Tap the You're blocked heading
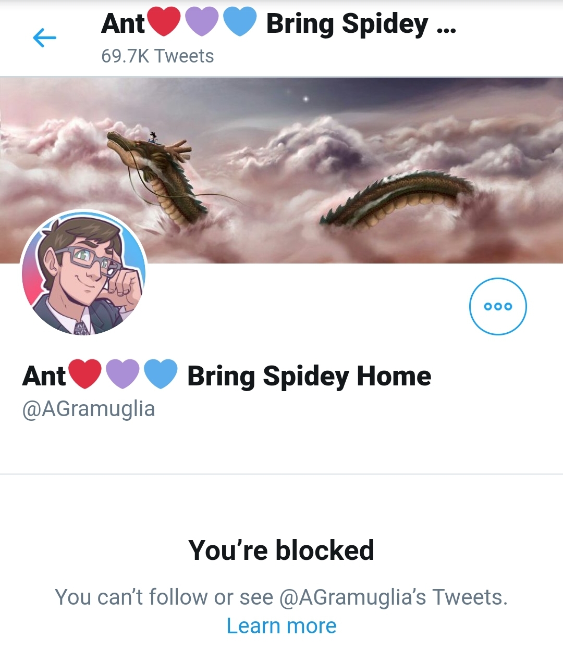 point(281,550)
